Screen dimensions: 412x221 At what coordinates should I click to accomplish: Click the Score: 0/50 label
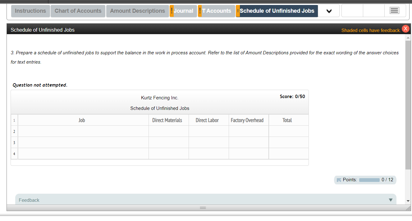click(x=292, y=97)
